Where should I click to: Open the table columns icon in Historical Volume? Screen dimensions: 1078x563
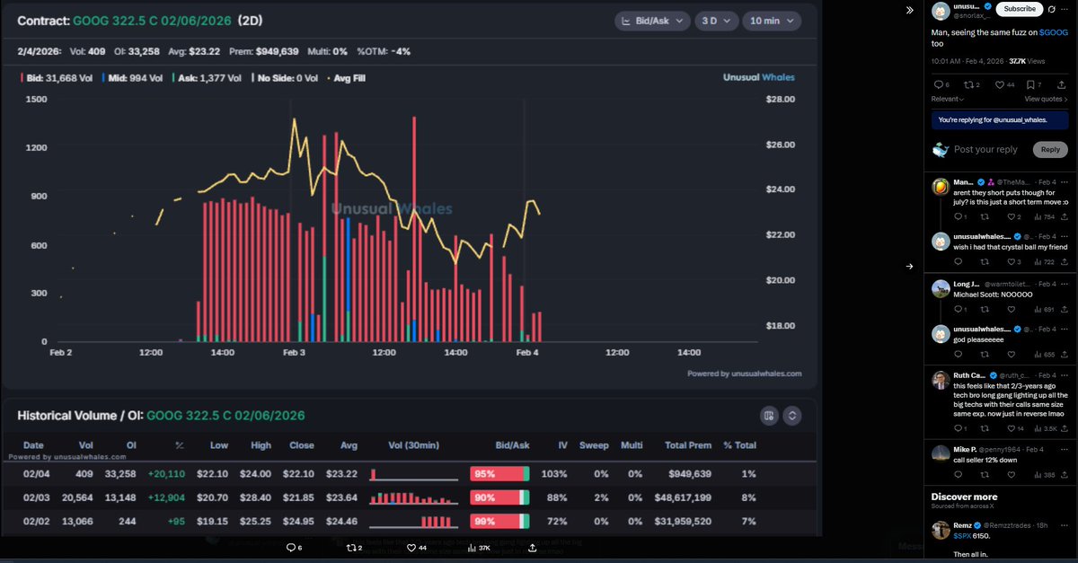(x=768, y=416)
